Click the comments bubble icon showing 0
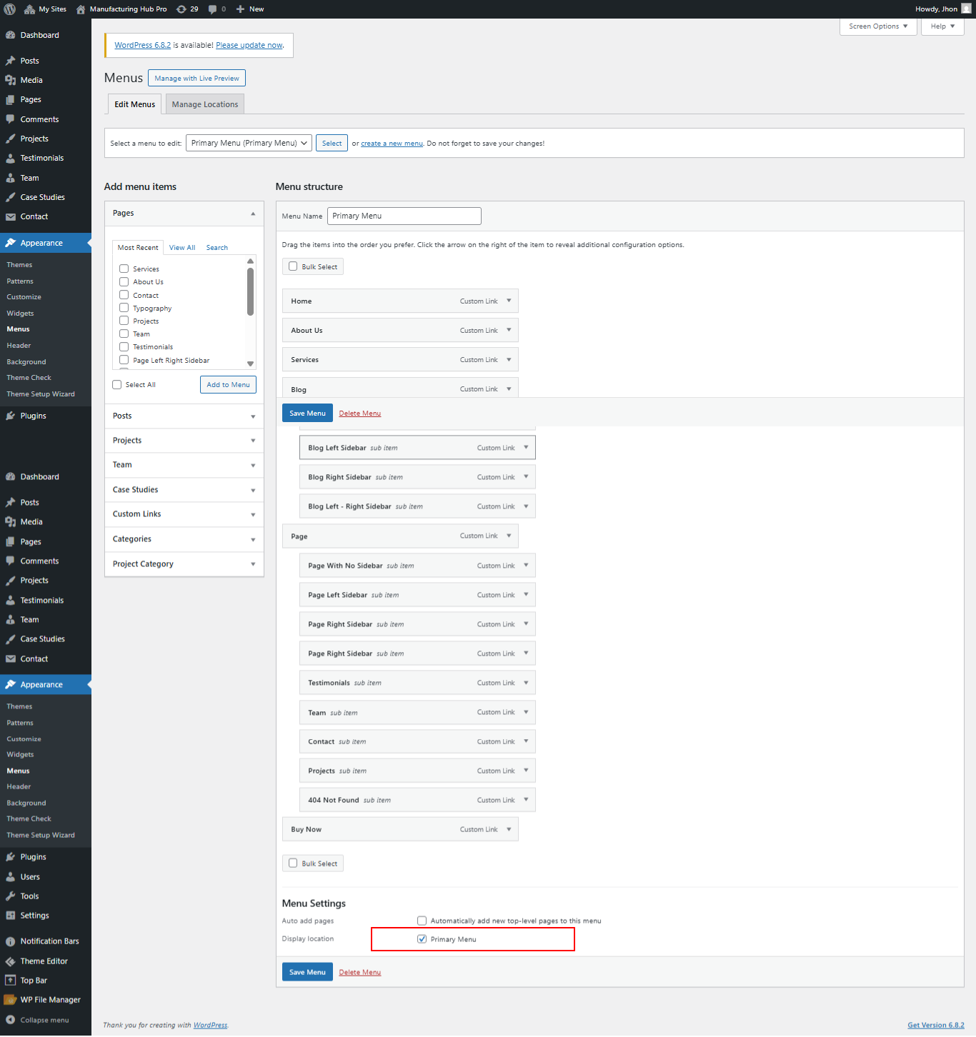The height and width of the screenshot is (1037, 976). (212, 9)
